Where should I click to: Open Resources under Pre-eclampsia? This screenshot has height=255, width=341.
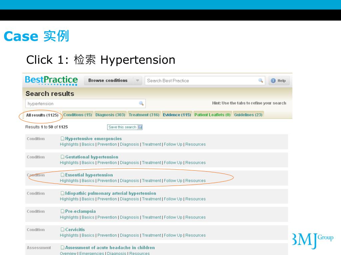pos(195,217)
